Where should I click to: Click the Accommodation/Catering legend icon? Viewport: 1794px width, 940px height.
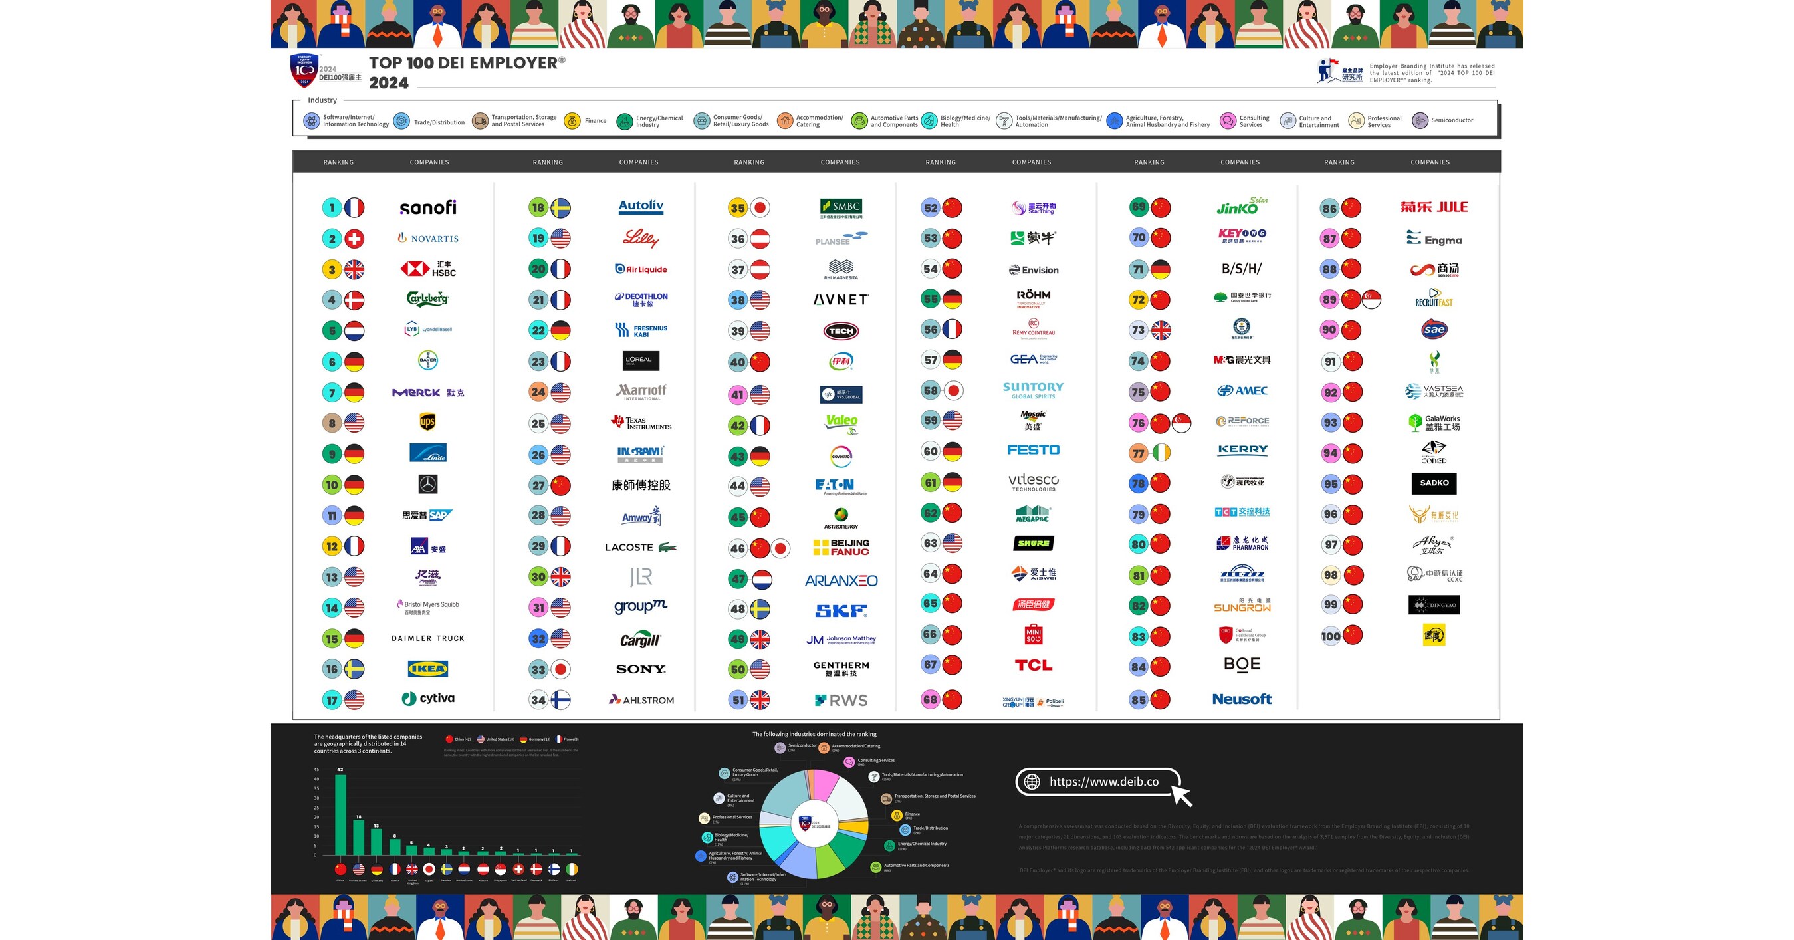click(x=785, y=121)
